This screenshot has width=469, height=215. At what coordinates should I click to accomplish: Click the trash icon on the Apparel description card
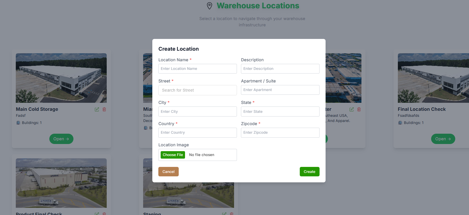click(x=359, y=109)
